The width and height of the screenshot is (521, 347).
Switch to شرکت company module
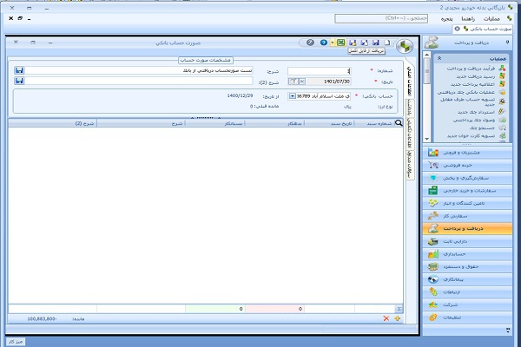[467, 304]
